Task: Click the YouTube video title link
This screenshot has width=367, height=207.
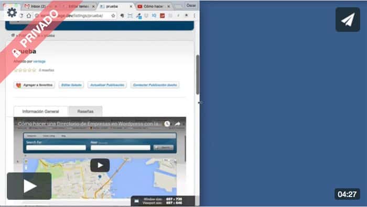Action: pos(88,124)
